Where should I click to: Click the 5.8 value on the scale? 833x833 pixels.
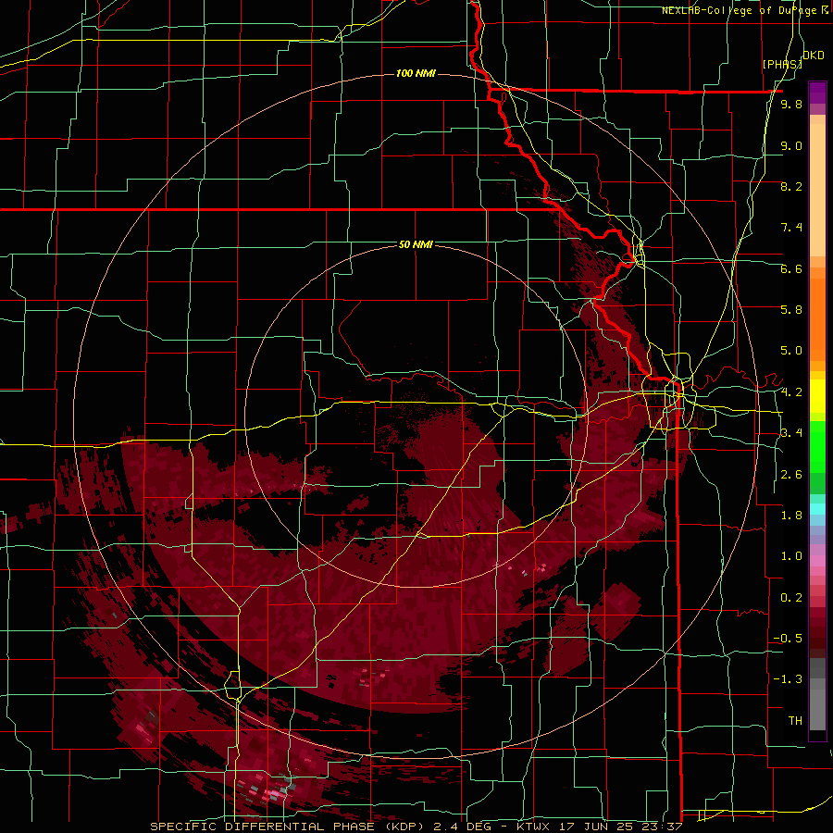click(x=791, y=310)
